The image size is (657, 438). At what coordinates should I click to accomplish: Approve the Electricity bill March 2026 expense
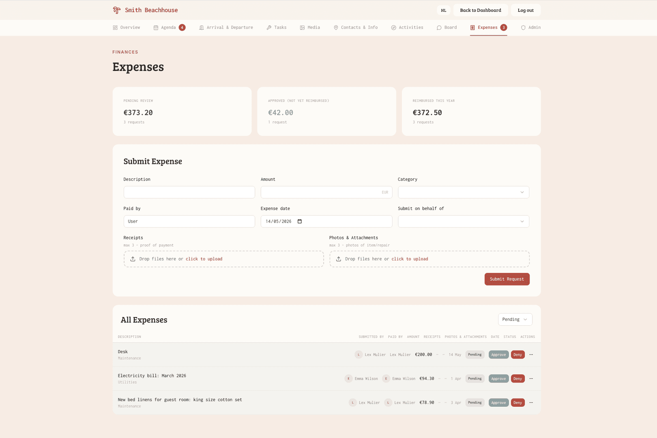[498, 378]
